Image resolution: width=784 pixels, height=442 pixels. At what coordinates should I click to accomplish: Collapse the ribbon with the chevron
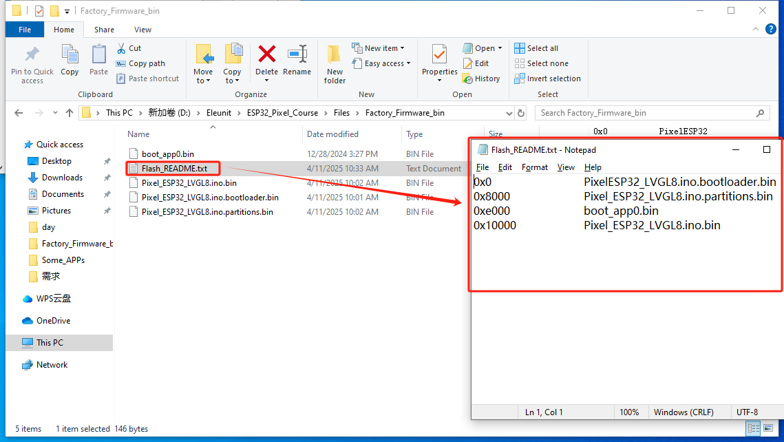click(756, 30)
